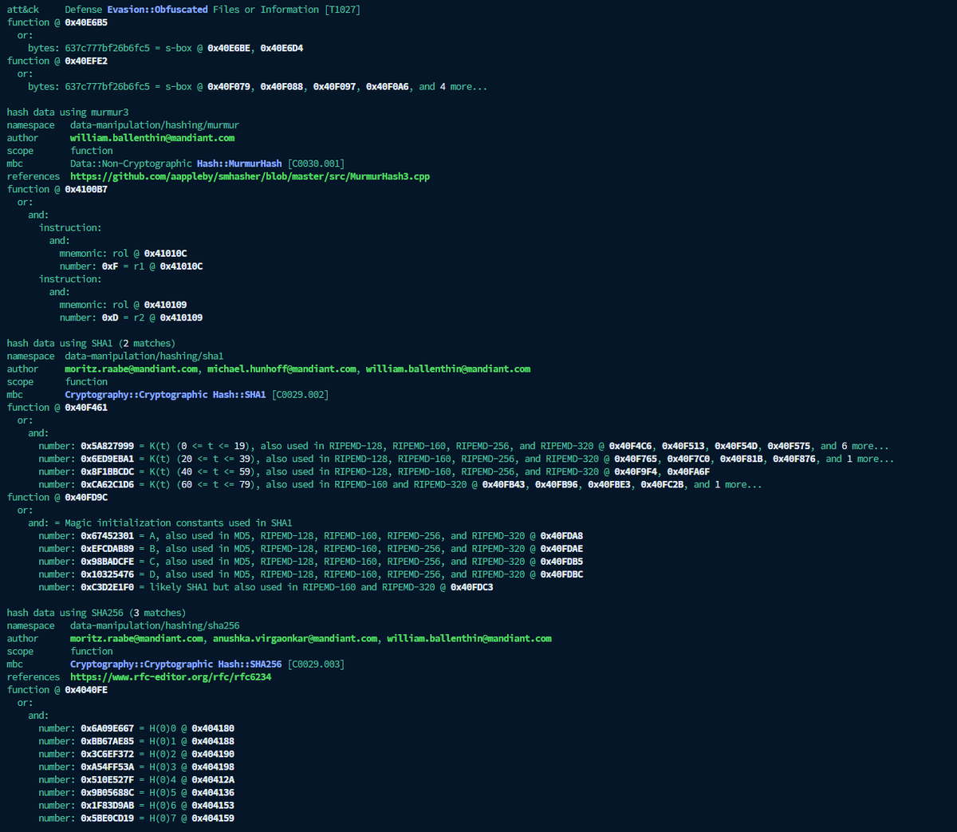This screenshot has width=957, height=832.
Task: Click s-box address 0x40F0A6
Action: pyautogui.click(x=388, y=86)
